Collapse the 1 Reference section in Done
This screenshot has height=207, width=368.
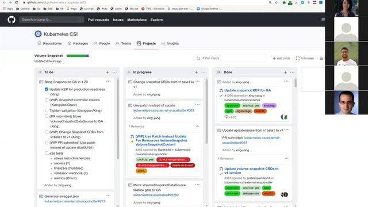(x=286, y=159)
